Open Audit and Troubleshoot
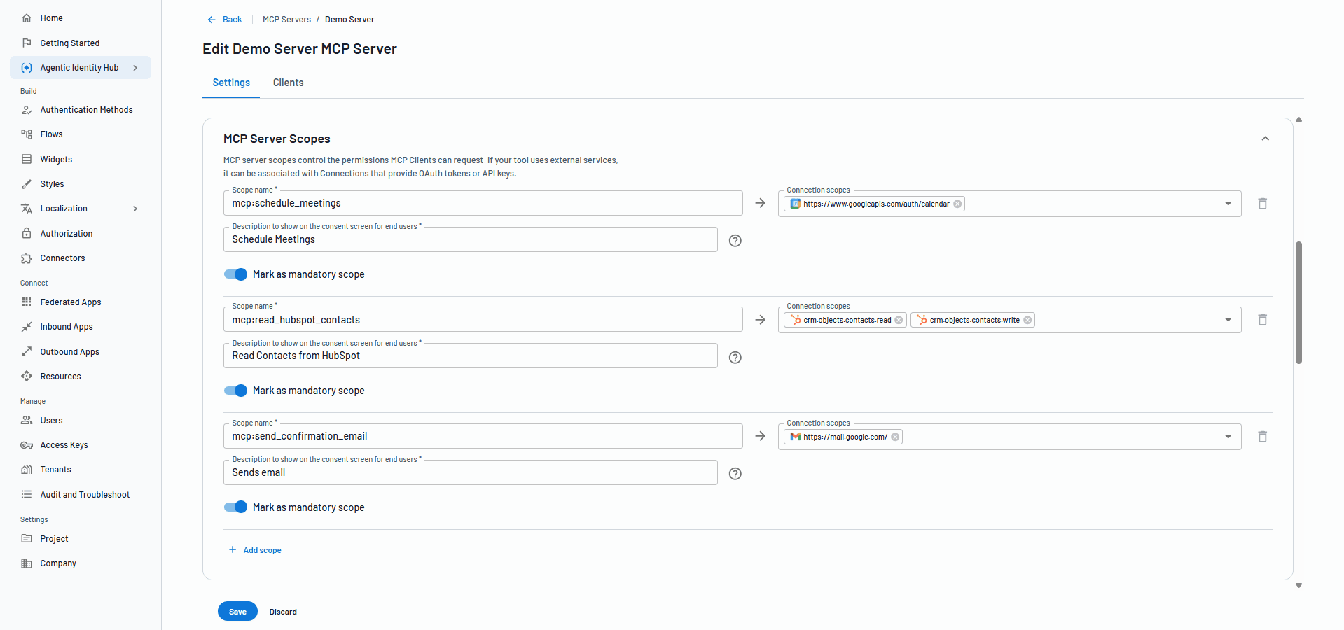Image resolution: width=1344 pixels, height=630 pixels. click(x=84, y=494)
